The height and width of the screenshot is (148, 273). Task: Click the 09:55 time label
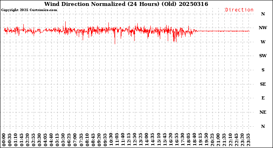[105, 140]
